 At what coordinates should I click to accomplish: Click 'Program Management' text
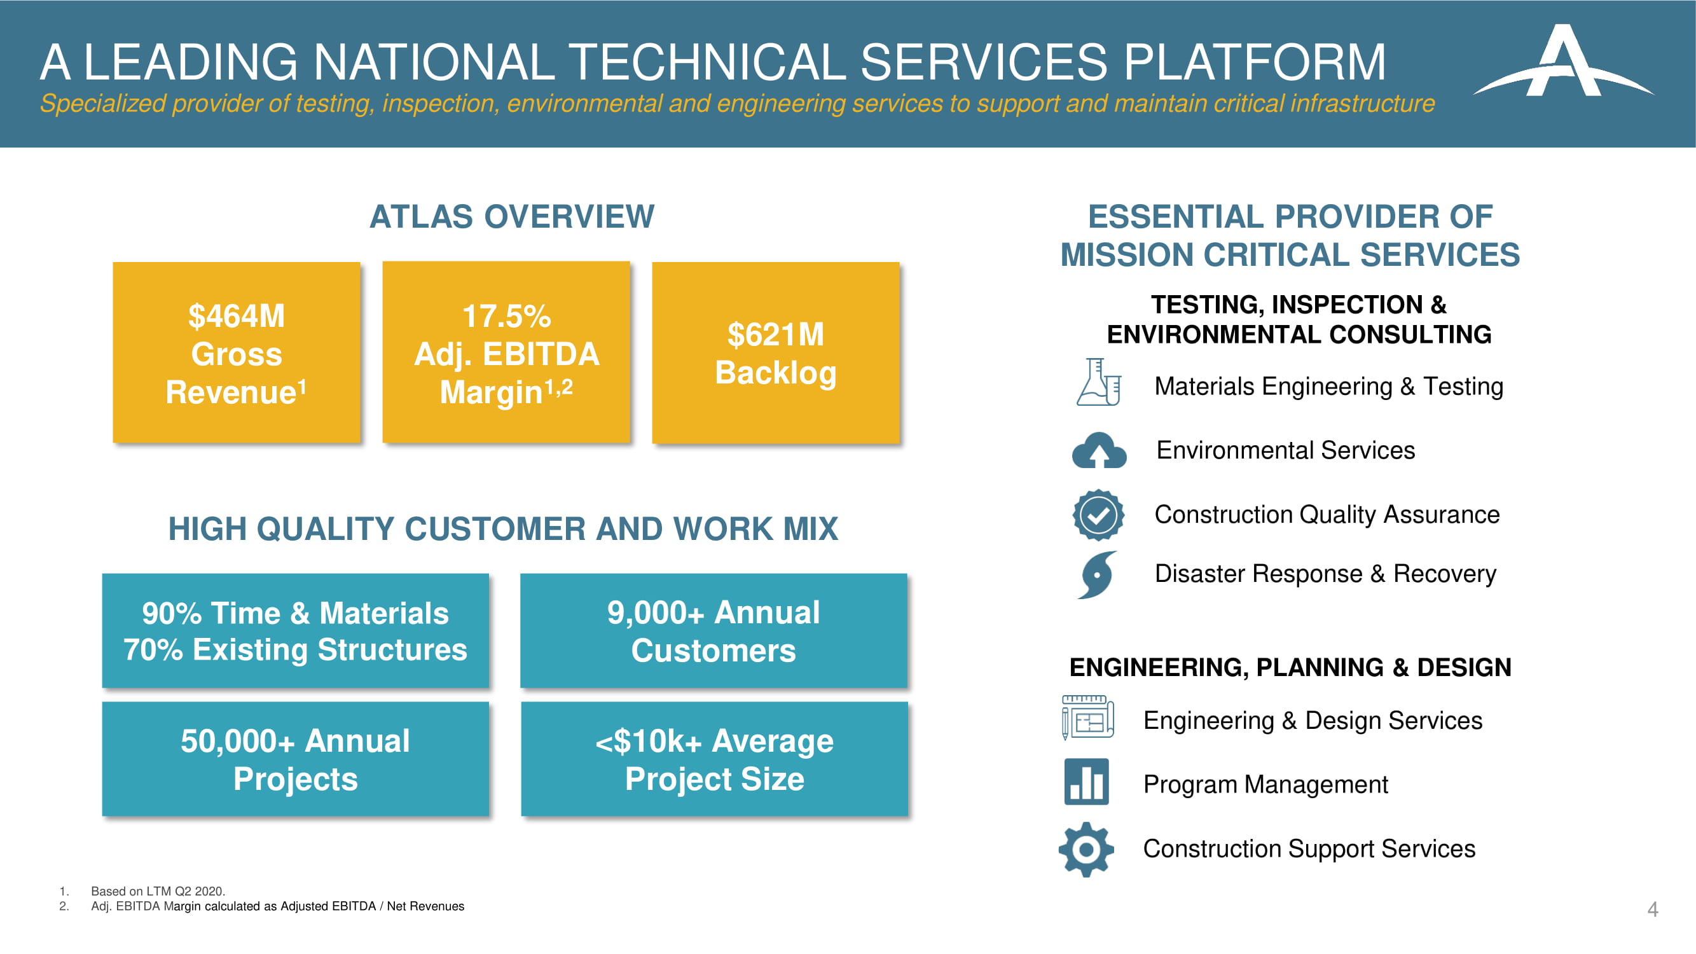(1266, 785)
